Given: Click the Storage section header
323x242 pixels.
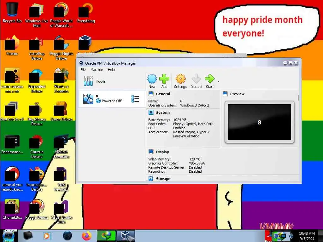Looking at the screenshot, I should [x=163, y=179].
